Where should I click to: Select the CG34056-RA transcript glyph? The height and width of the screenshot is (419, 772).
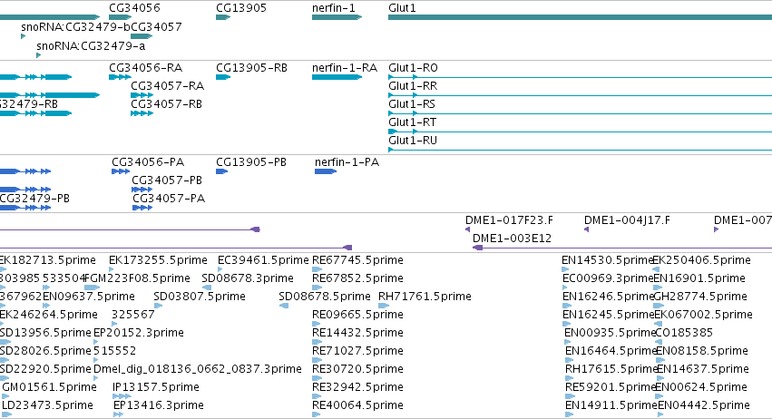click(x=120, y=77)
